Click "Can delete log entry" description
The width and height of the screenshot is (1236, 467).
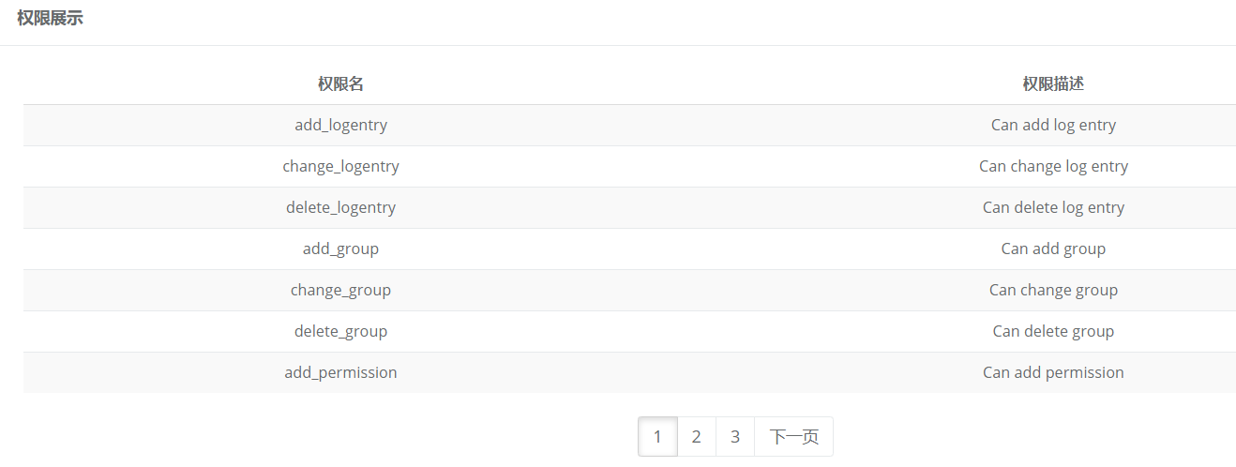point(1053,207)
